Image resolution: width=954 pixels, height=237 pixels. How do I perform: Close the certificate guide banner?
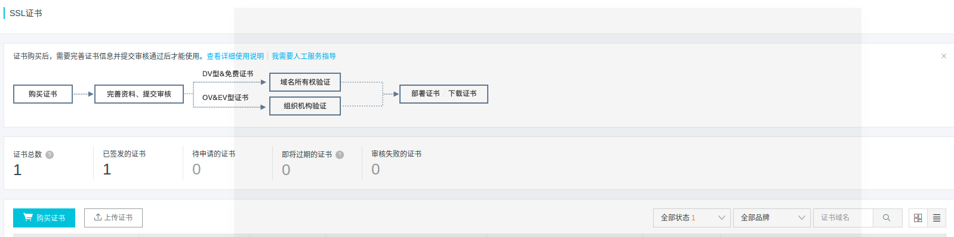pyautogui.click(x=944, y=56)
